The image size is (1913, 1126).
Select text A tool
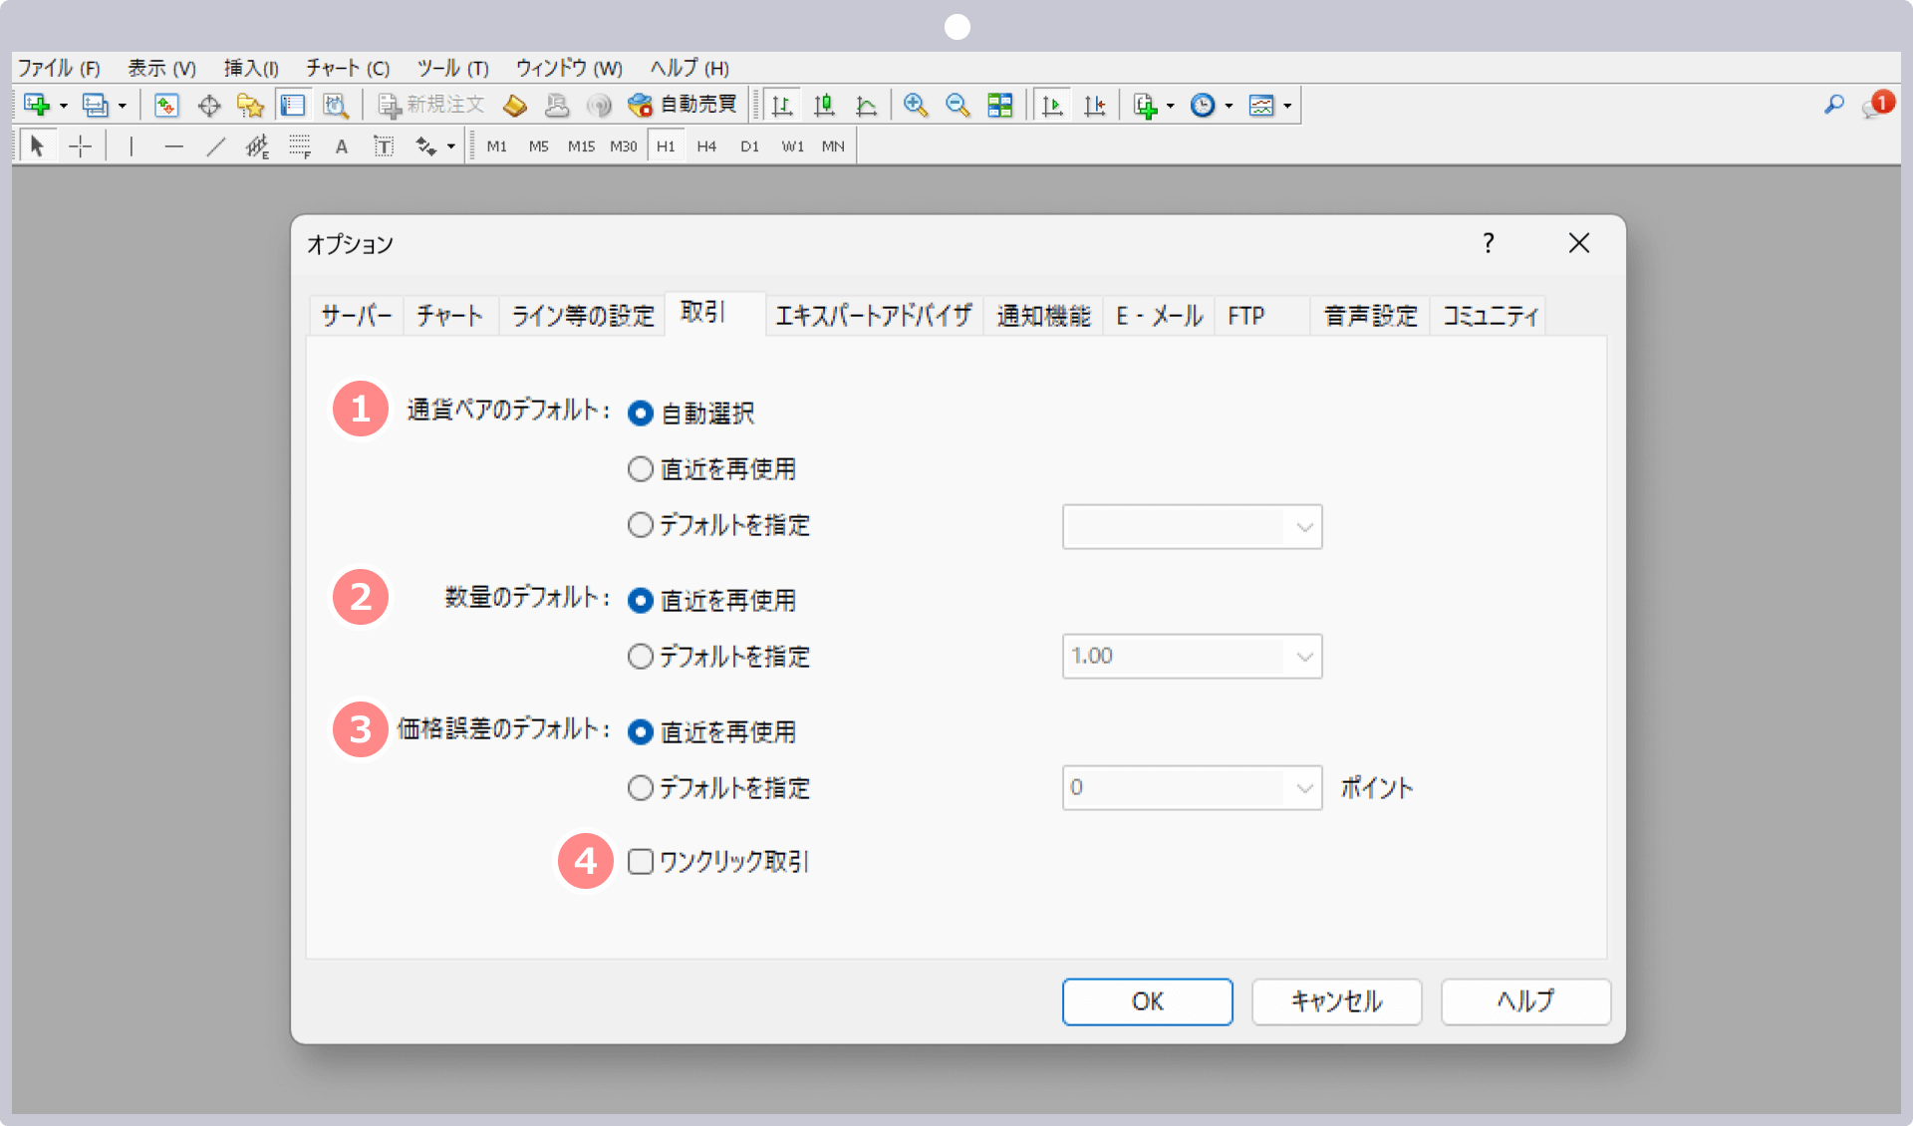(342, 146)
